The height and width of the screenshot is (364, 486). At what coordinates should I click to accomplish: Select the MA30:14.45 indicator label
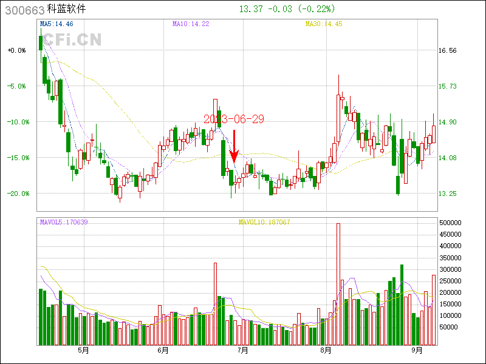[x=324, y=24]
